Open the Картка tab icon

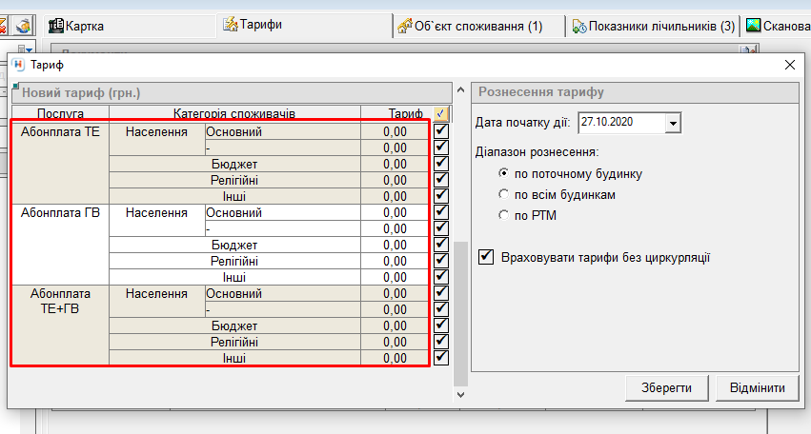(55, 26)
